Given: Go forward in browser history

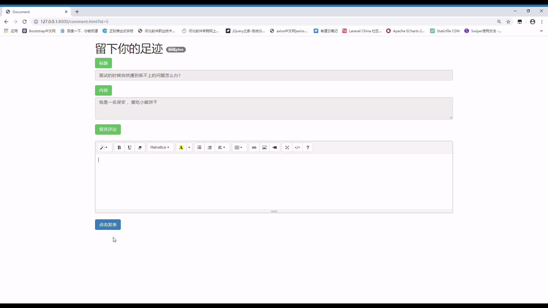Looking at the screenshot, I should coord(15,22).
